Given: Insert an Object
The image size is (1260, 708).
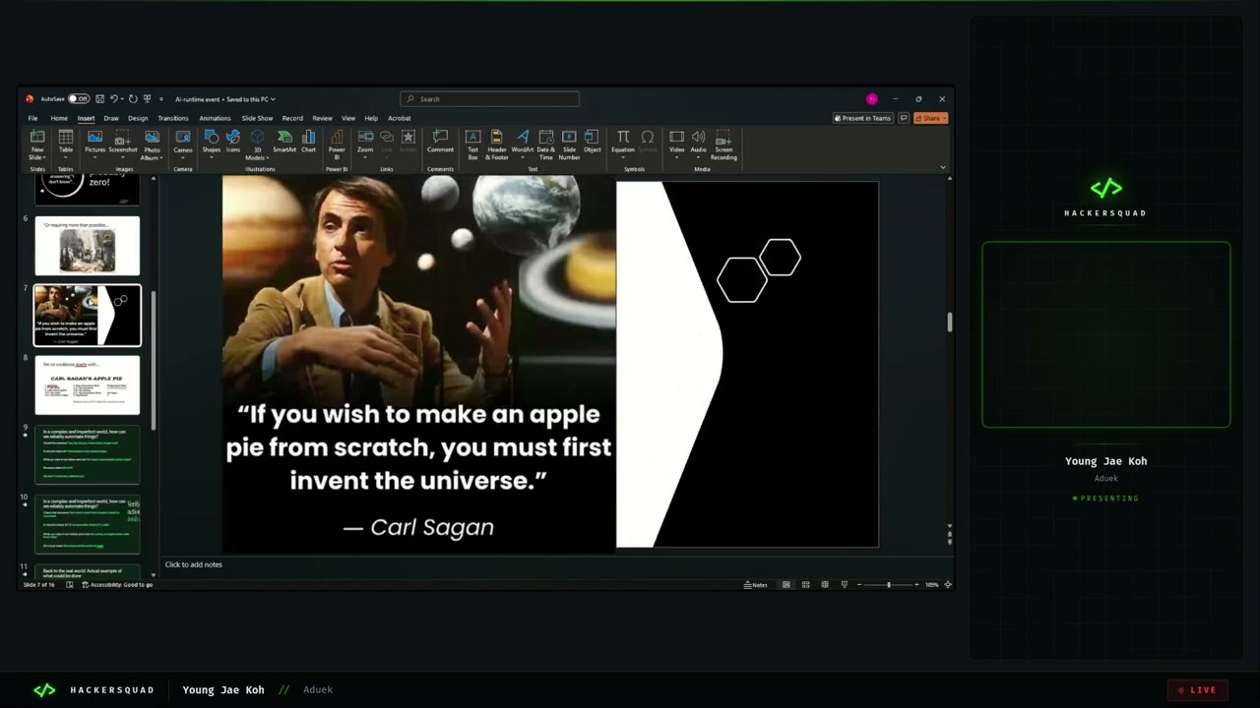Looking at the screenshot, I should 592,142.
